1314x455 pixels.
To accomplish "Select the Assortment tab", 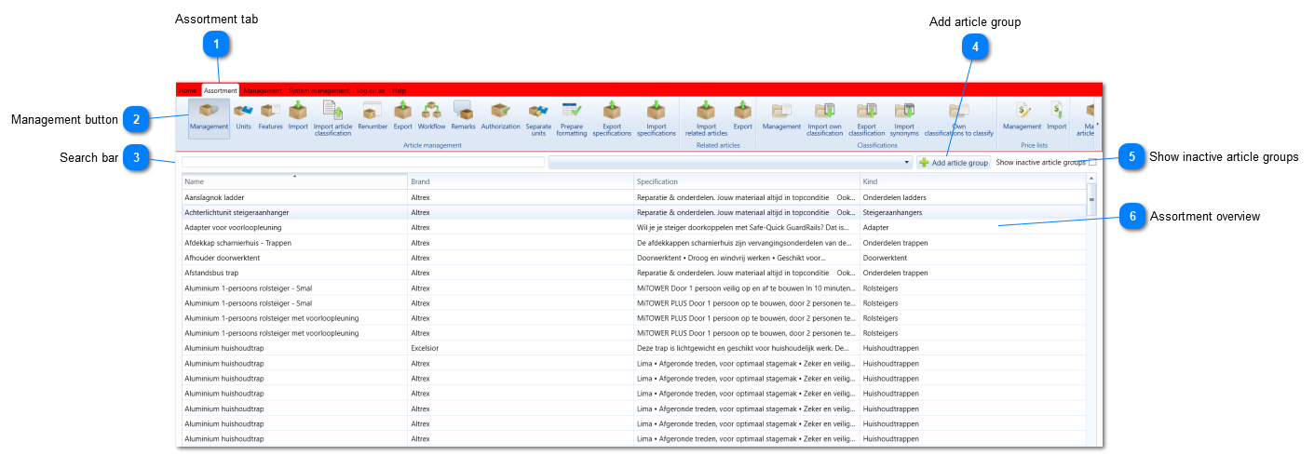I will pyautogui.click(x=221, y=90).
